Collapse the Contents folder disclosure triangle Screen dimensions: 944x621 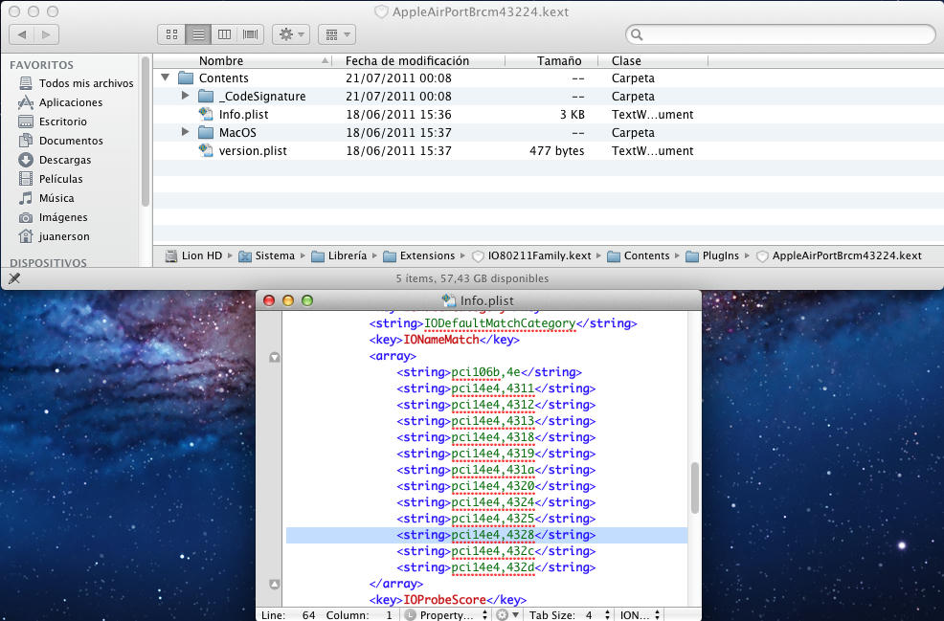[166, 78]
